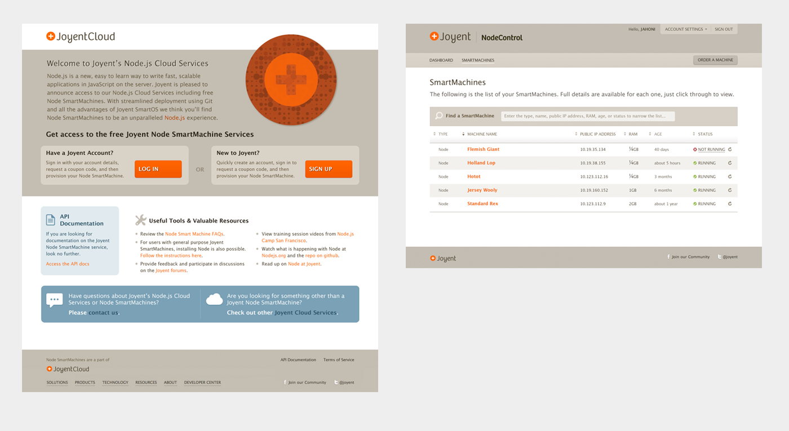
Task: Open the repo on github link
Action: 322,256
